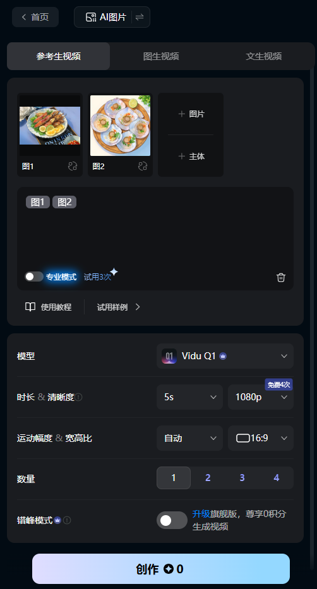Viewport: 317px width, 589px height.
Task: Open the Vidu Q1 model dropdown
Action: coord(225,356)
